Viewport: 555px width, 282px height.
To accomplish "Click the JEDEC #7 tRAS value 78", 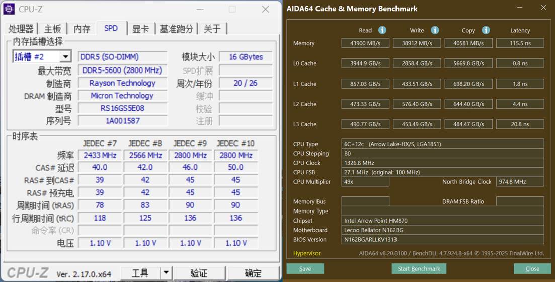I will (100, 205).
